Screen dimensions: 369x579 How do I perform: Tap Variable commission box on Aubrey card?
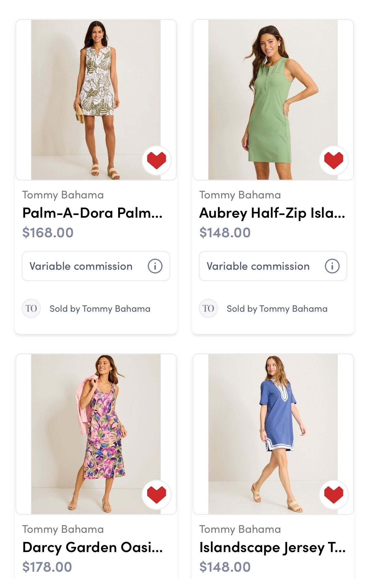pyautogui.click(x=258, y=266)
